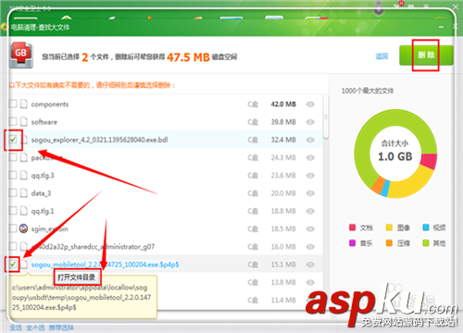Select the software file name

pyautogui.click(x=44, y=122)
